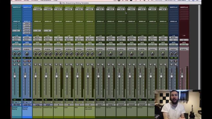The height and width of the screenshot is (119, 212).
Task: Click the right pan knob on track B
Action: (72, 54)
